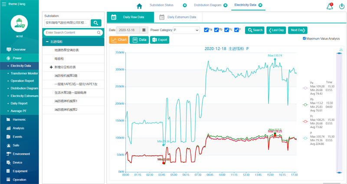Screen dimensions: 347x184
Task: Click the substation search magnifier button
Action: (x=96, y=23)
